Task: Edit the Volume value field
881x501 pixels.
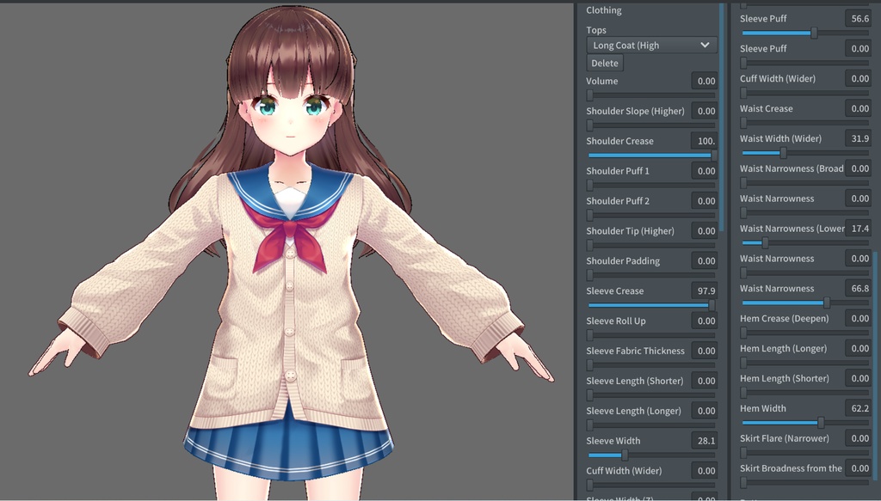Action: tap(707, 80)
